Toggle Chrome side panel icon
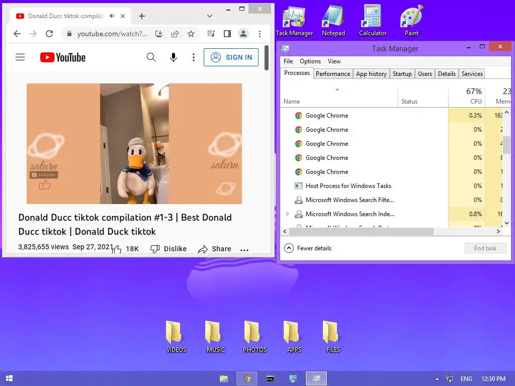Viewport: 515px width, 386px height. (227, 34)
